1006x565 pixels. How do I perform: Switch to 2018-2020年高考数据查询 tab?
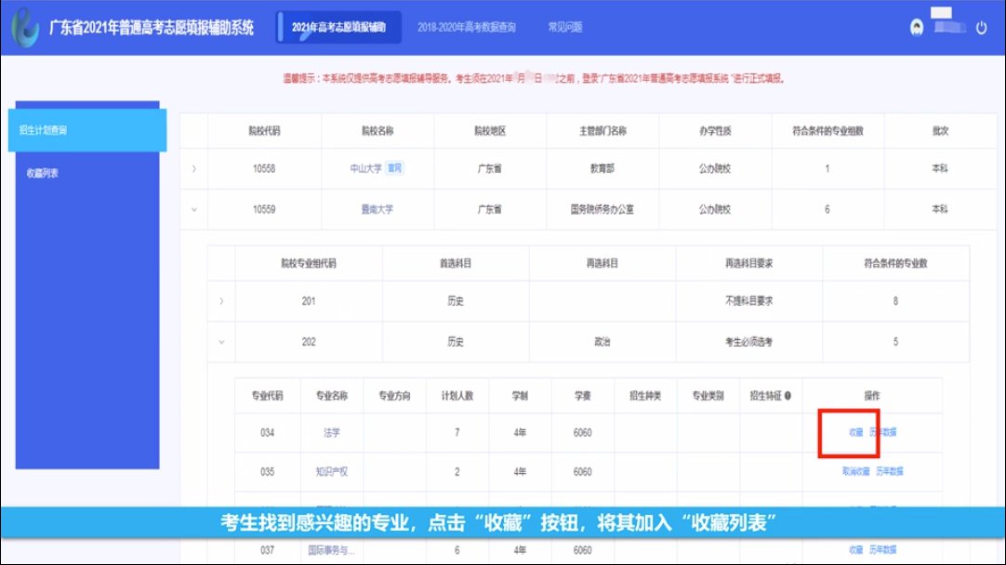click(466, 28)
